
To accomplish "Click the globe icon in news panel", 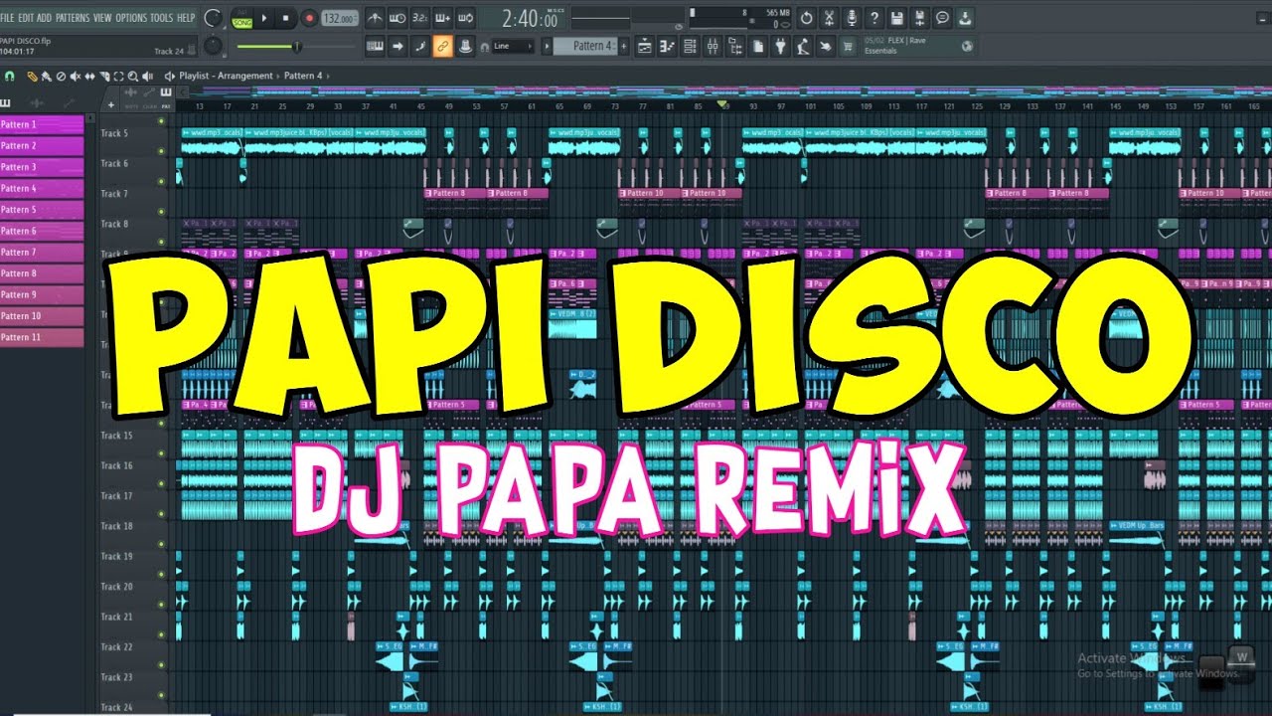I will click(x=967, y=46).
